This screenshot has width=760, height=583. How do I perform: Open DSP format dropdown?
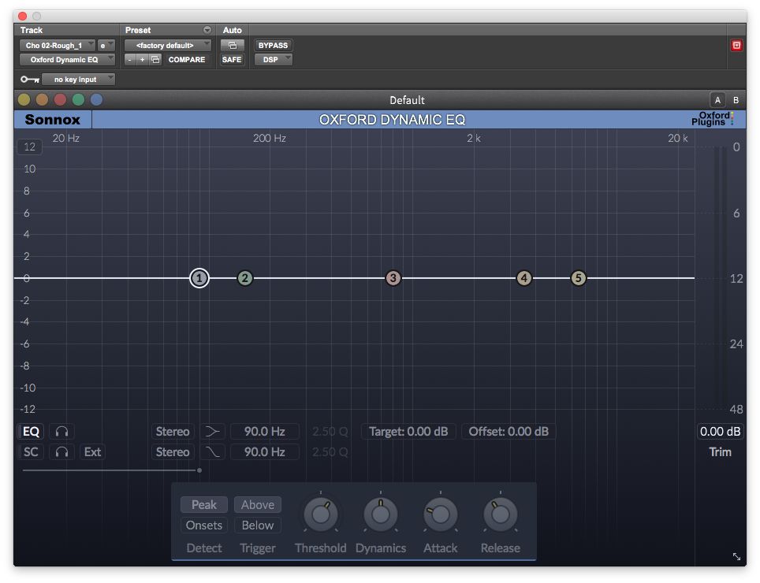click(x=274, y=60)
